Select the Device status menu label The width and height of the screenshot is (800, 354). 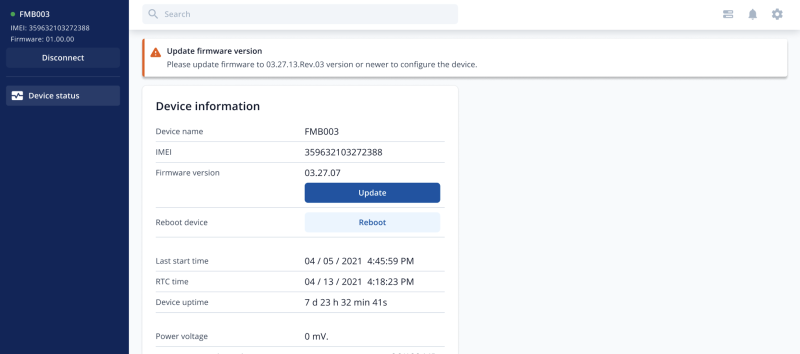(x=54, y=95)
